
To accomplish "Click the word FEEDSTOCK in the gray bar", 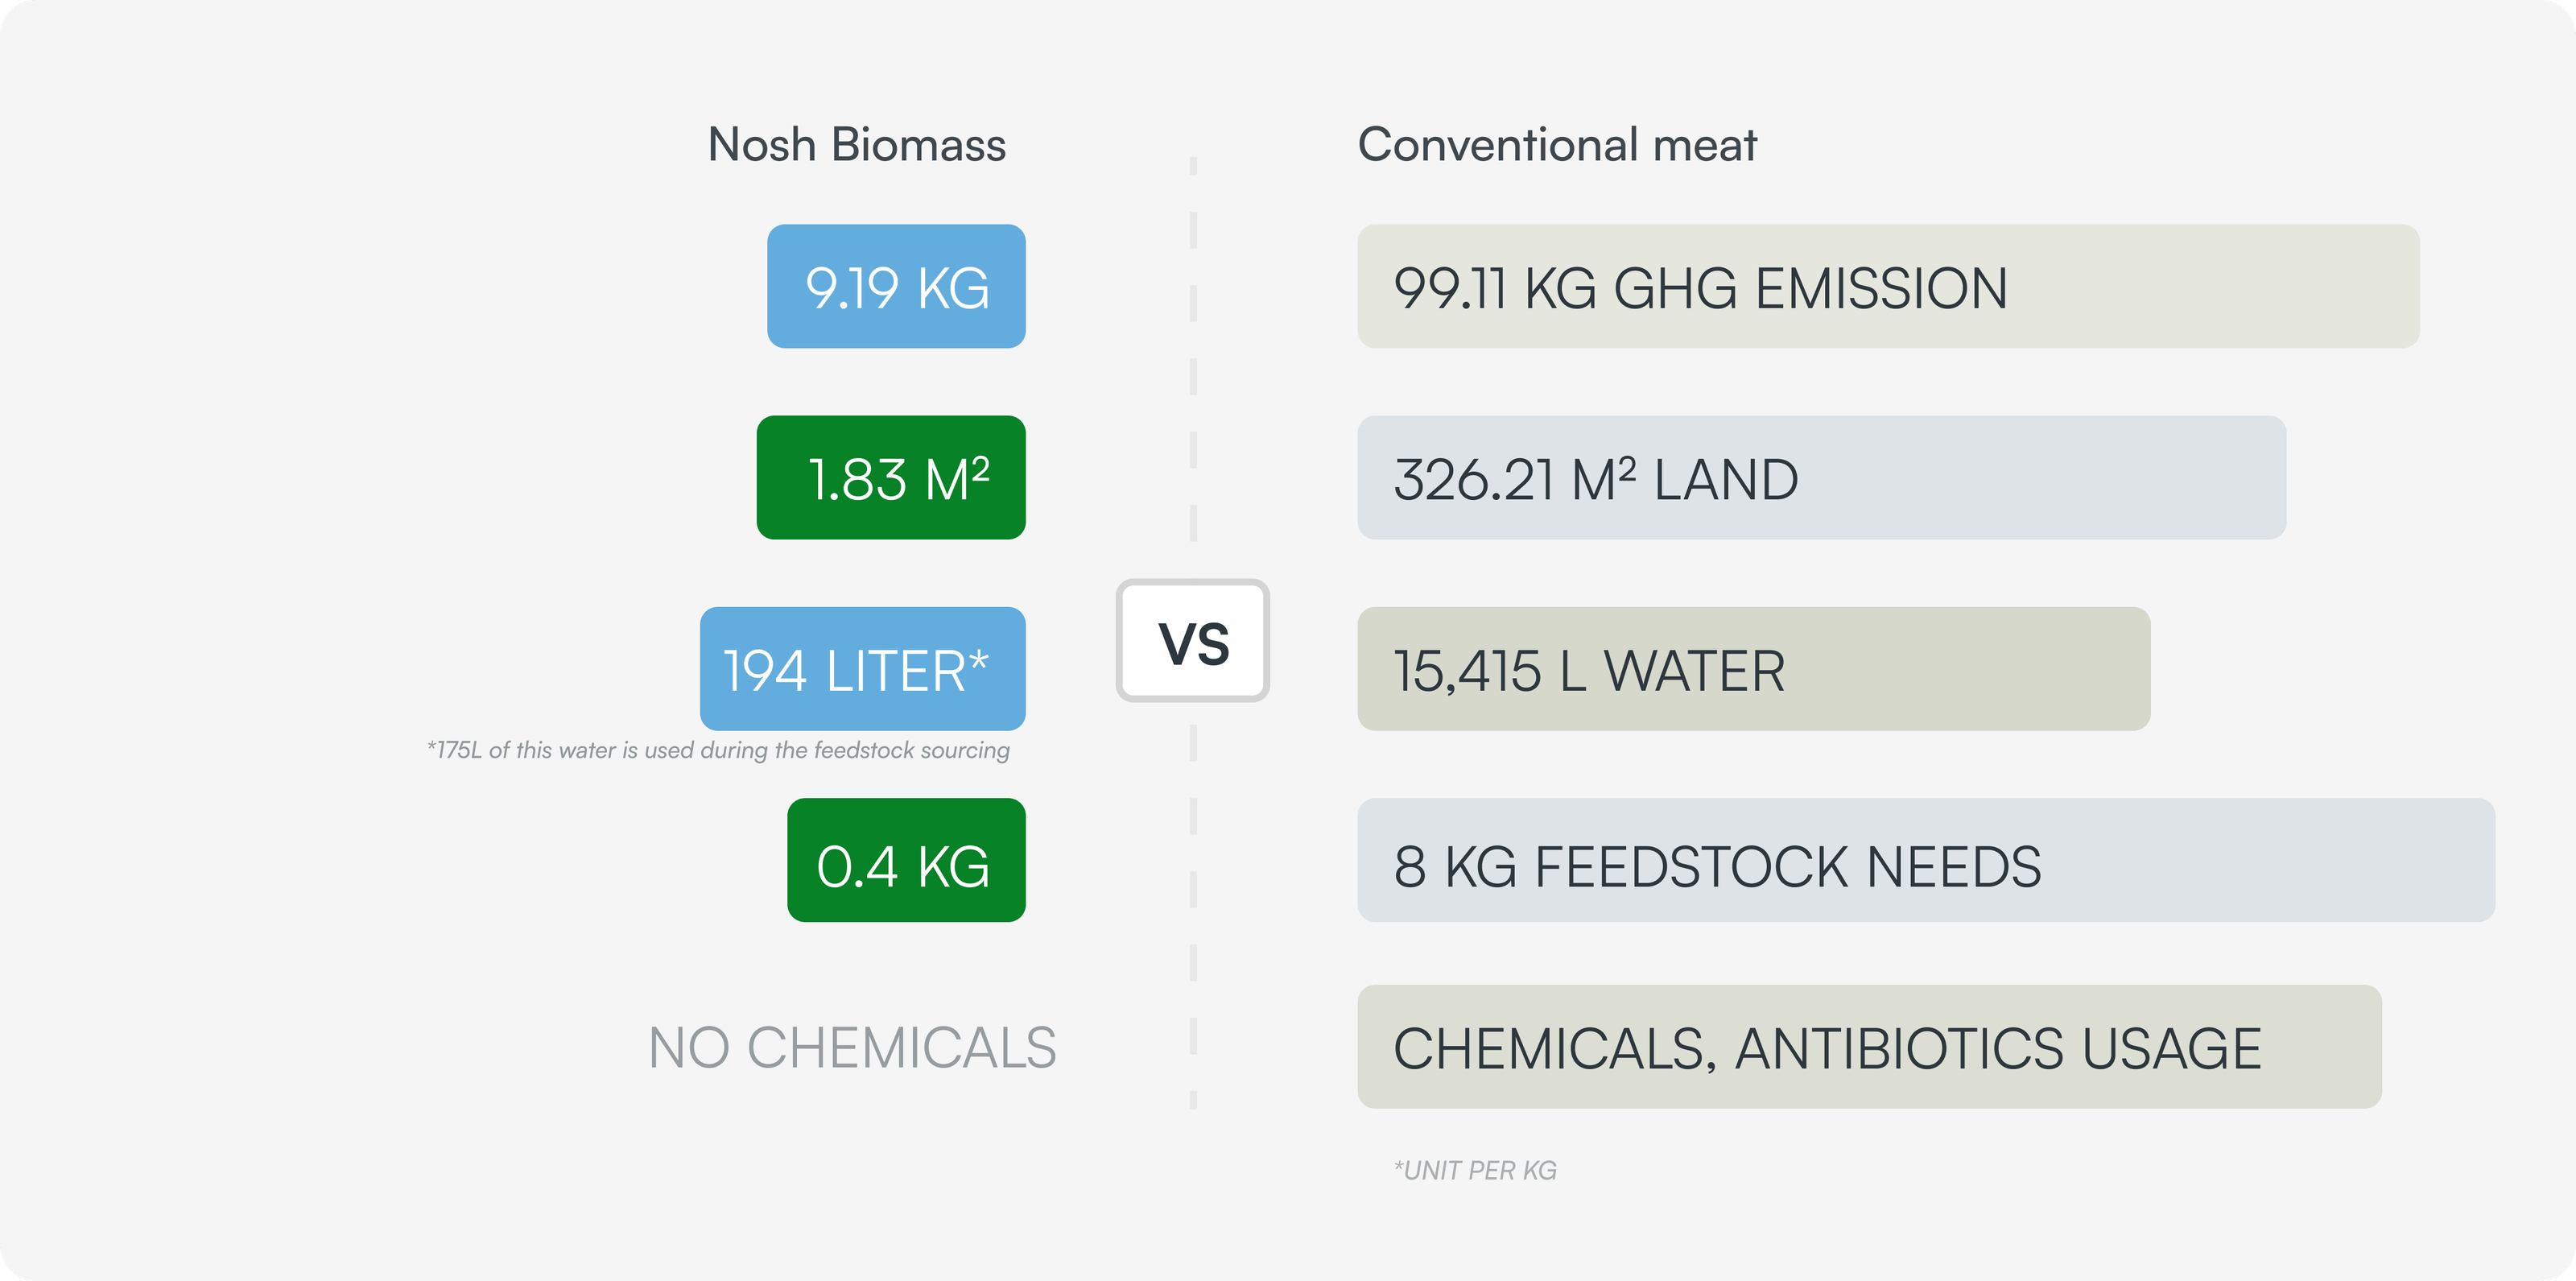I will [1692, 867].
